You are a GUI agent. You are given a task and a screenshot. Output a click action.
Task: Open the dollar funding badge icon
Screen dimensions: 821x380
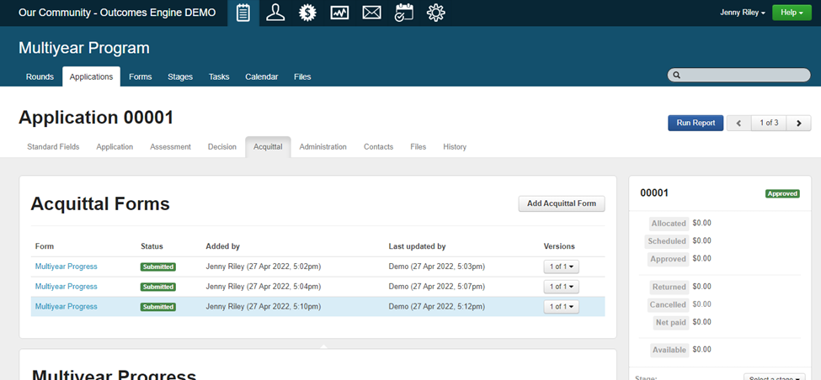pyautogui.click(x=307, y=13)
